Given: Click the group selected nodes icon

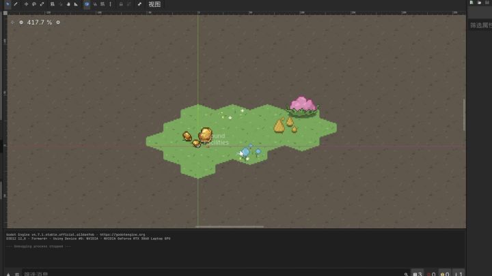Looking at the screenshot, I should click(x=128, y=4).
